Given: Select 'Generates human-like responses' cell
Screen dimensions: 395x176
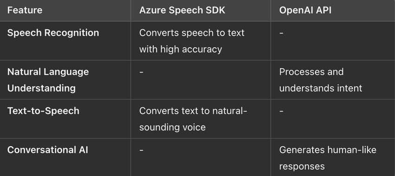Looking at the screenshot, I should [328, 158].
